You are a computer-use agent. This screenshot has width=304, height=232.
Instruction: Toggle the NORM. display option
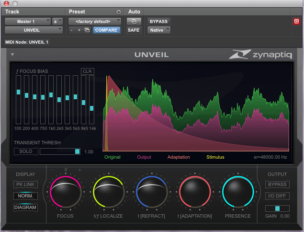pos(25,196)
